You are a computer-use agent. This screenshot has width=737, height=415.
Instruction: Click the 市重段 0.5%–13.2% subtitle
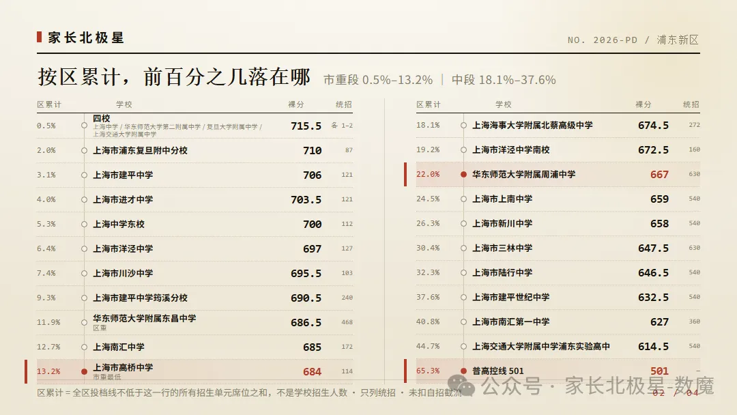[378, 80]
